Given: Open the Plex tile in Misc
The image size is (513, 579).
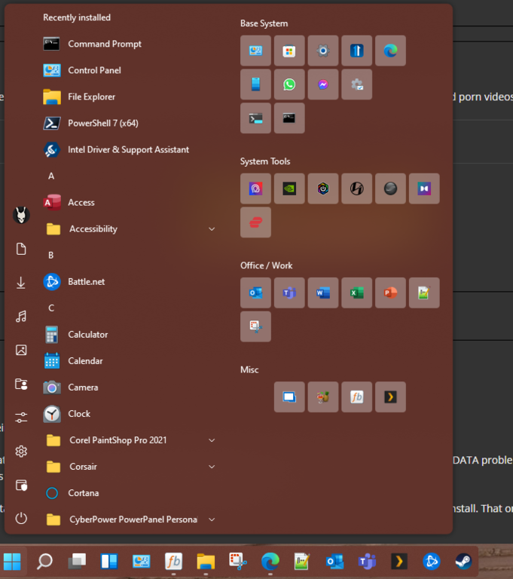Looking at the screenshot, I should [390, 397].
